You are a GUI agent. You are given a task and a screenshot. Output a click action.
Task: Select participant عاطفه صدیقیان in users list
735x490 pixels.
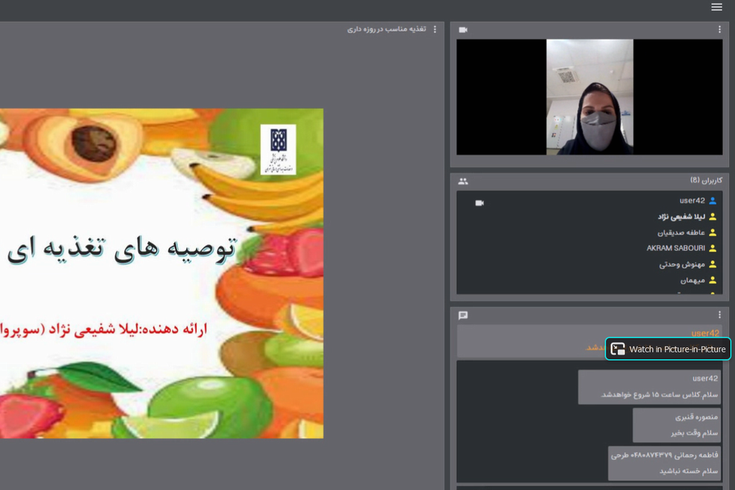[x=680, y=233]
